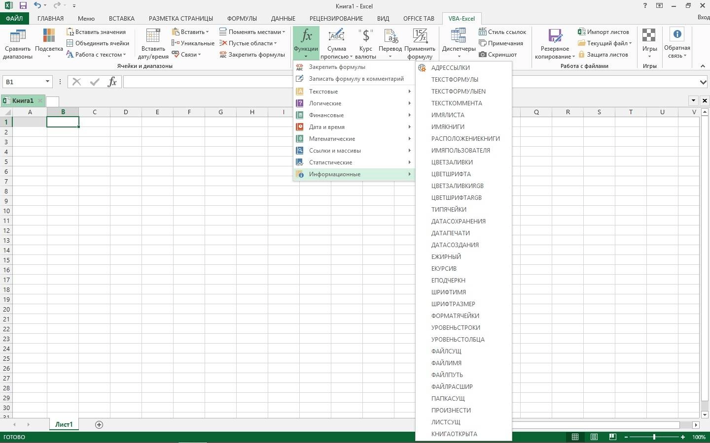Click the Функции fx ribbon button

point(306,43)
